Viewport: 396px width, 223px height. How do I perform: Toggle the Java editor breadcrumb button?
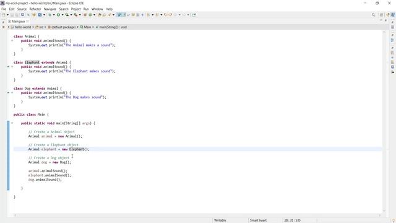(119, 15)
